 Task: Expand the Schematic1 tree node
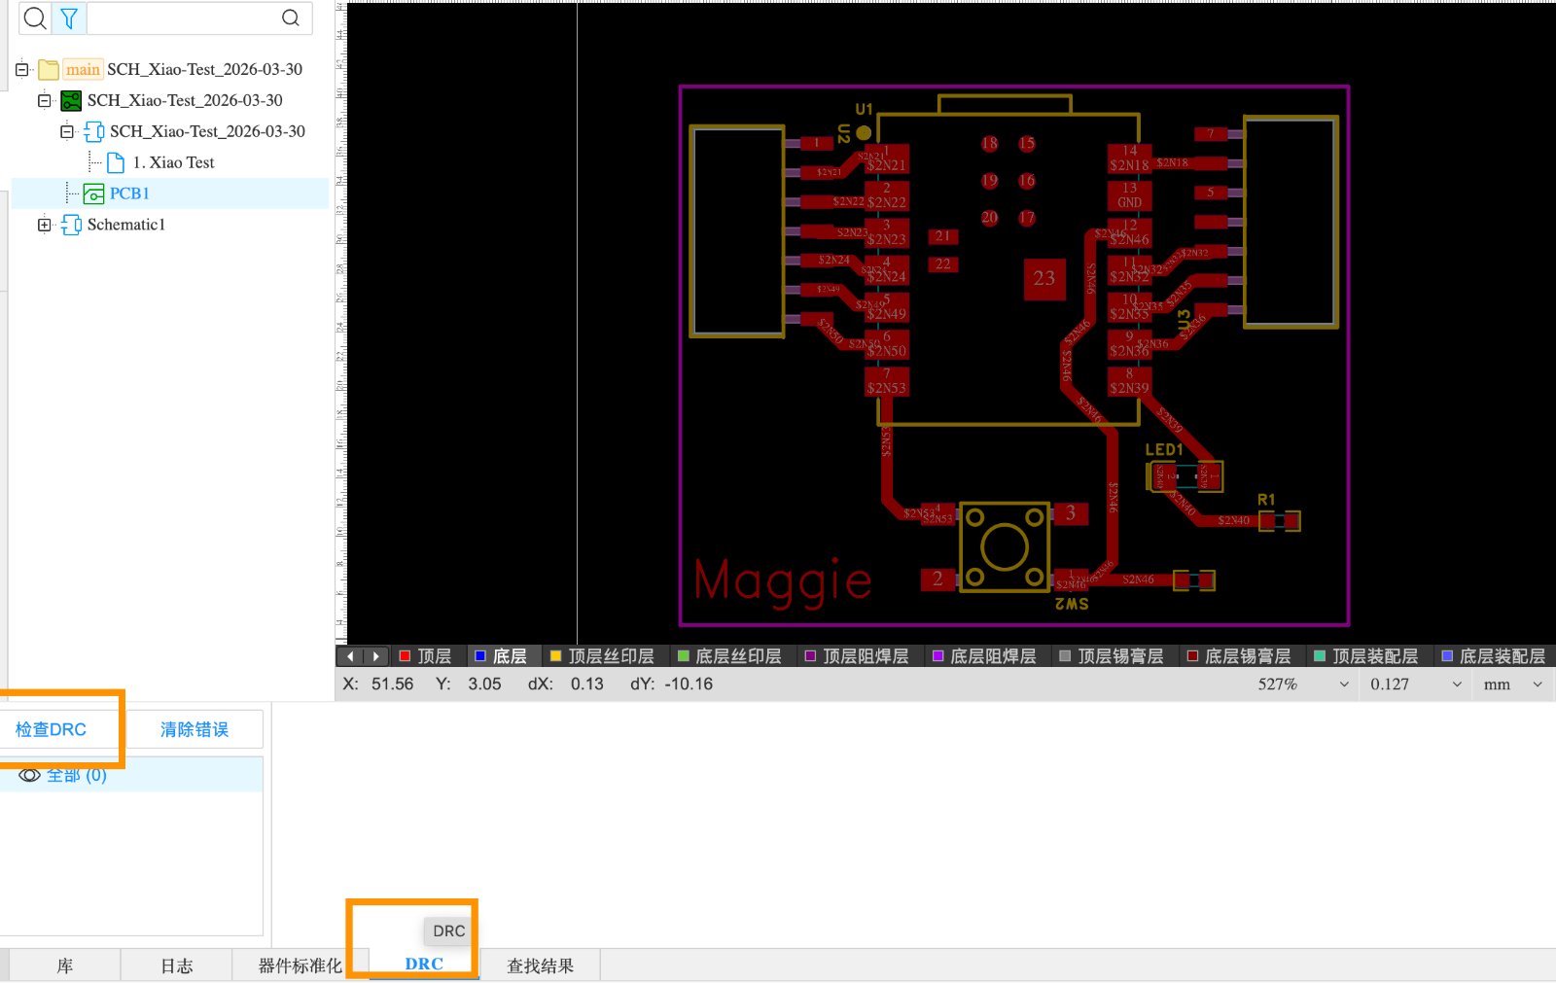tap(44, 225)
